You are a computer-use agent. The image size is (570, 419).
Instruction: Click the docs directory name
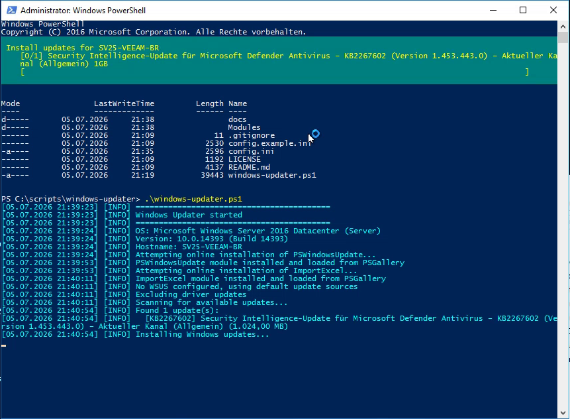(x=238, y=119)
